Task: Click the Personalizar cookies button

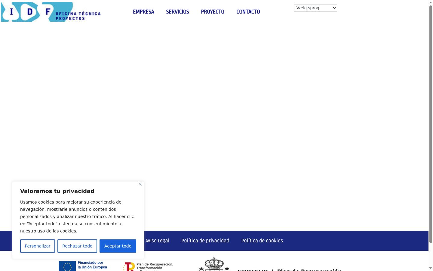Action: (x=38, y=246)
